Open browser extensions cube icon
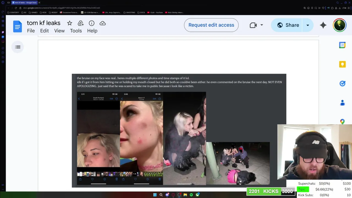 [332, 8]
